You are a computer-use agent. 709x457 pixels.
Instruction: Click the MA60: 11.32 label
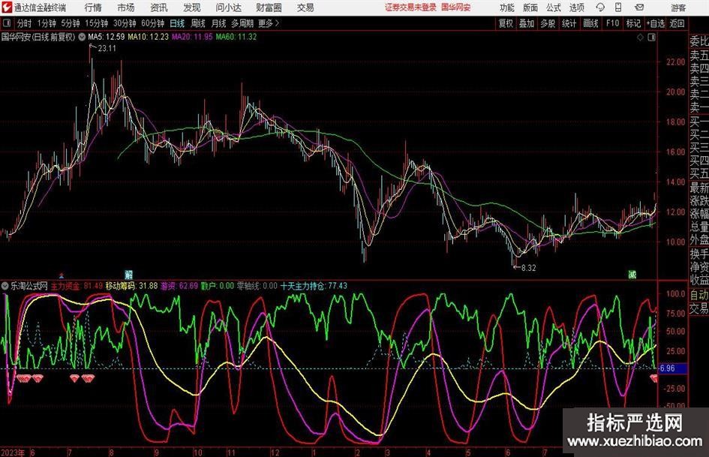236,37
